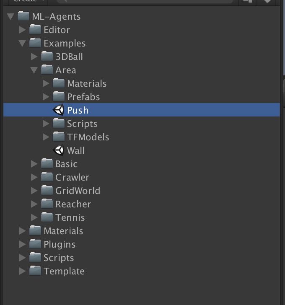Expand the Basic folder arrow
Image resolution: width=285 pixels, height=305 pixels.
click(34, 164)
